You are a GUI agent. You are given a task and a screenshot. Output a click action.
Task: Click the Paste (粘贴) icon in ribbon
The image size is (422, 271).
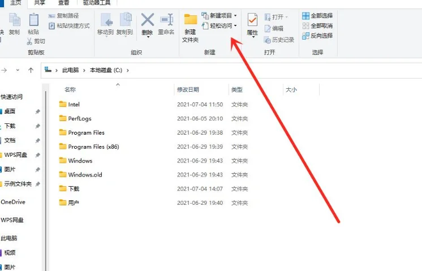coord(33,20)
